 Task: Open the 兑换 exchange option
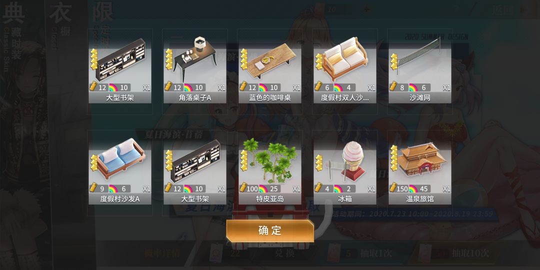tap(285, 253)
